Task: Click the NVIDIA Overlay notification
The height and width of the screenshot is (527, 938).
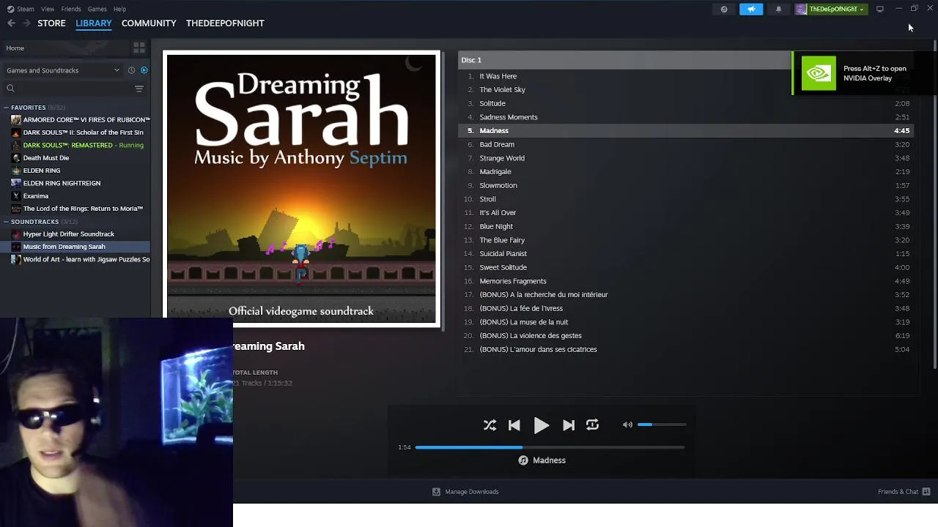Action: 865,73
